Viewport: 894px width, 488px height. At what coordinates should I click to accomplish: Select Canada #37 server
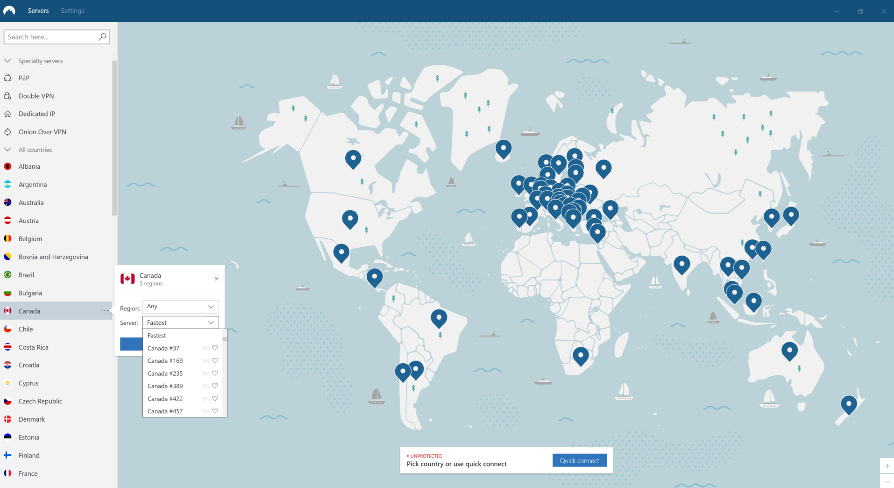click(183, 348)
